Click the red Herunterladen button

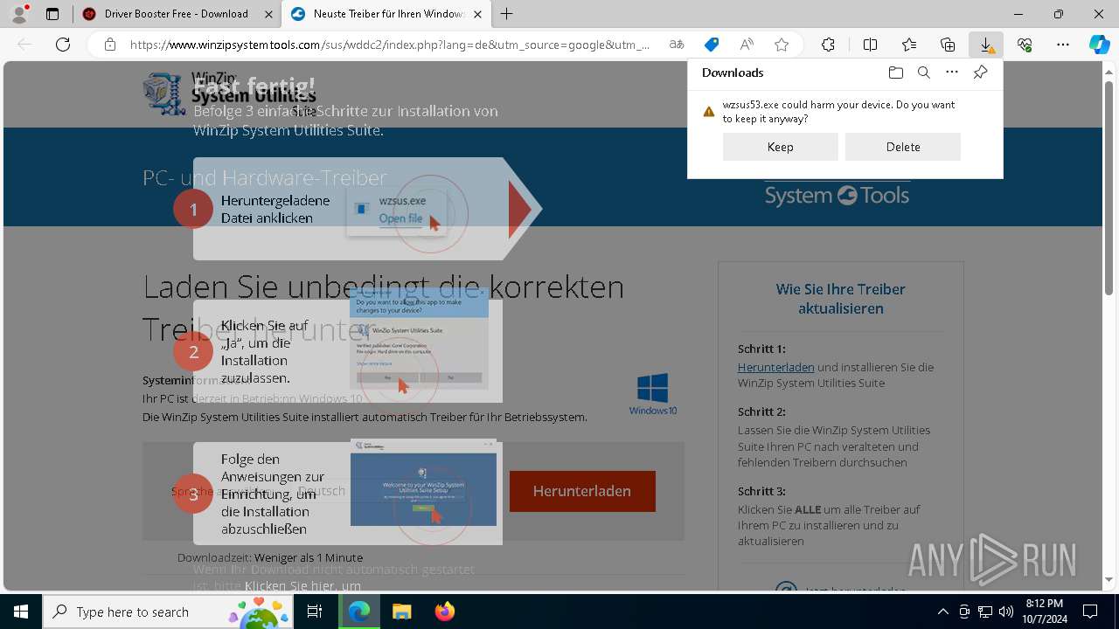pos(582,491)
